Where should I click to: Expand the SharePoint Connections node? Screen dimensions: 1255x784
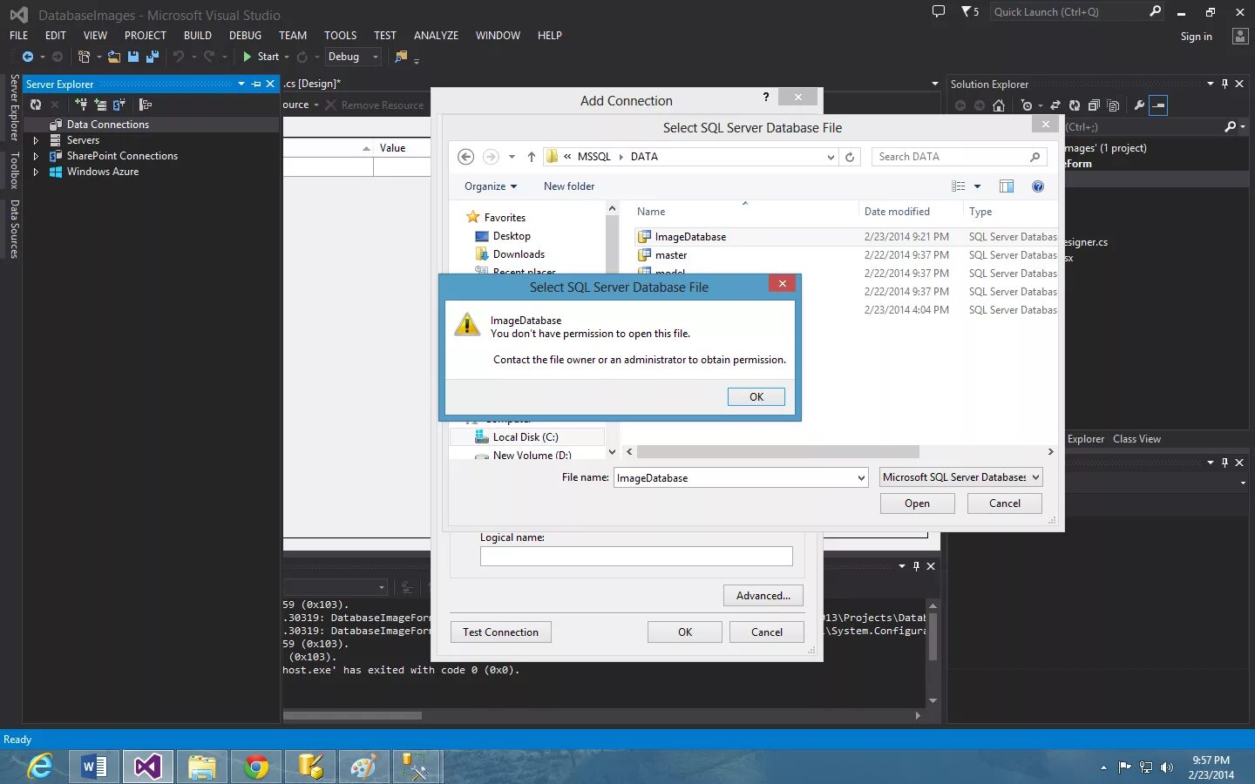(x=36, y=156)
